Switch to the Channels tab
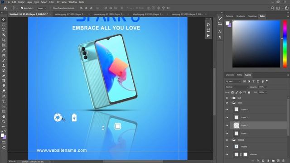Screen dimensions: 290x163 pos(230,75)
